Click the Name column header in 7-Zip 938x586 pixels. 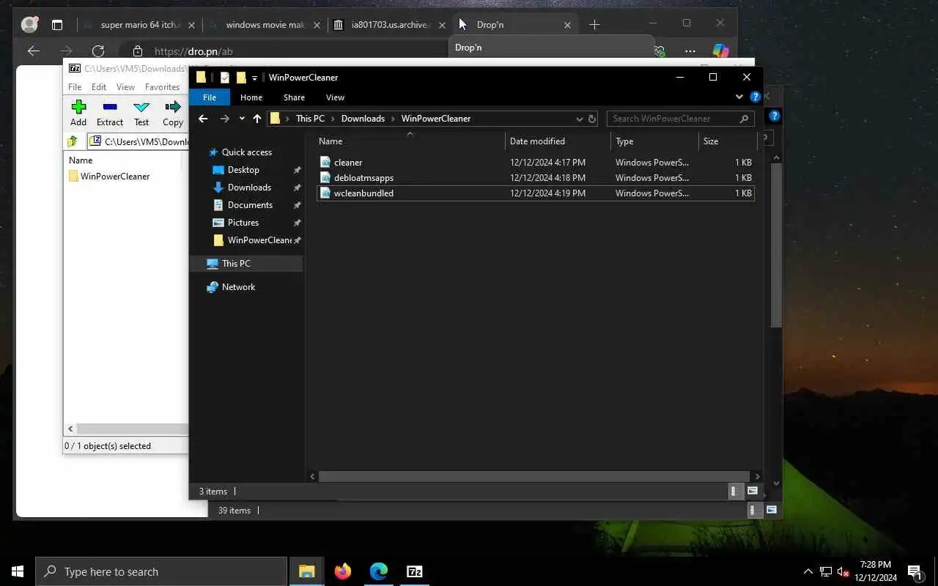click(x=81, y=160)
